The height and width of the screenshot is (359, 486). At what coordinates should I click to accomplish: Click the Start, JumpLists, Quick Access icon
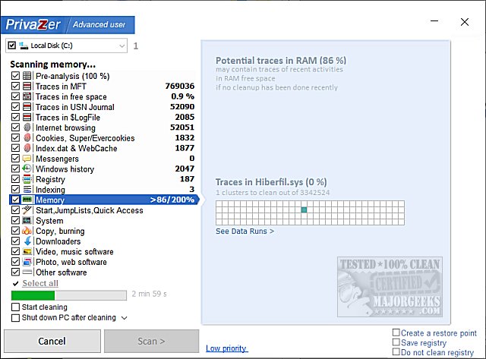coord(27,210)
